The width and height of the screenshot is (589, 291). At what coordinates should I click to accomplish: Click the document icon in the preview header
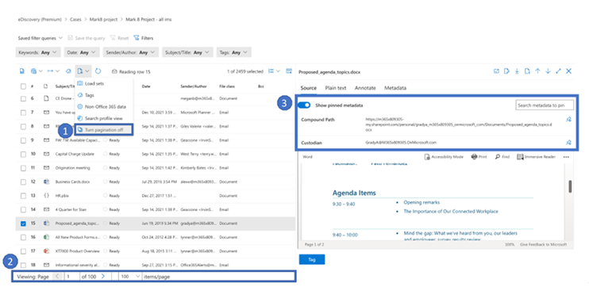527,71
